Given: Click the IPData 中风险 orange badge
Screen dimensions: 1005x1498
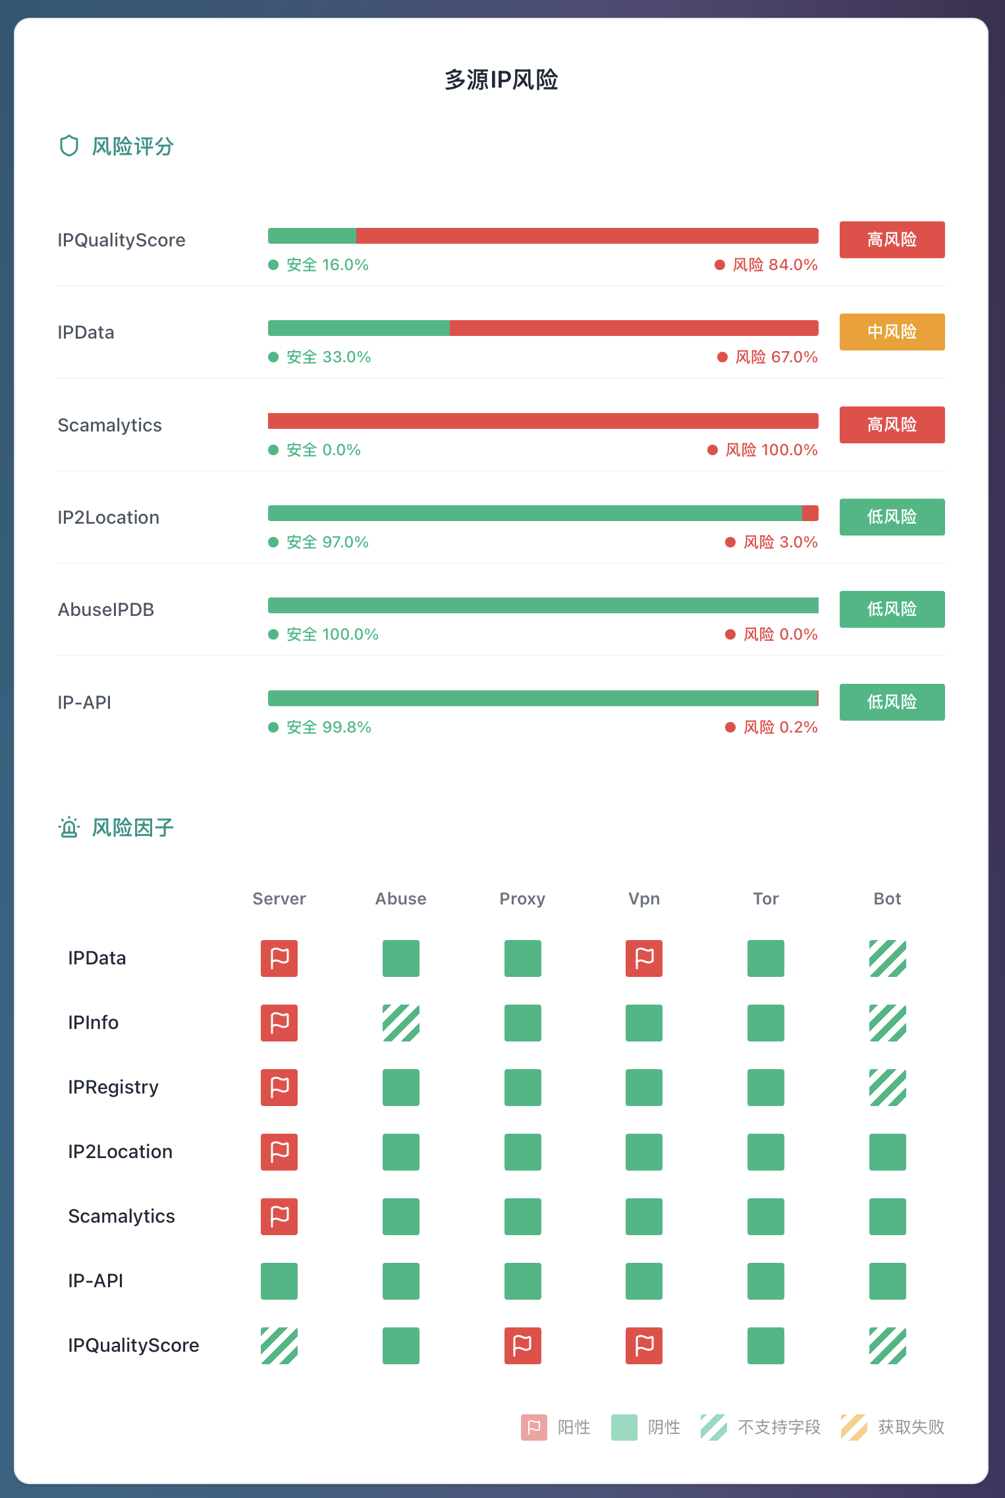Looking at the screenshot, I should click(x=892, y=332).
